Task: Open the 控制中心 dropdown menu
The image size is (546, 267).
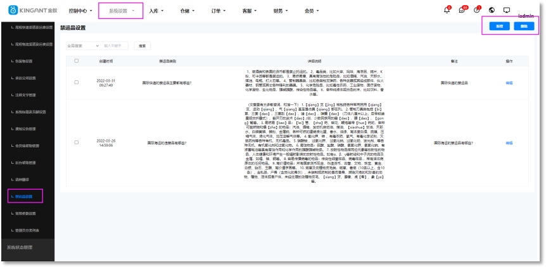Action: click(x=80, y=11)
